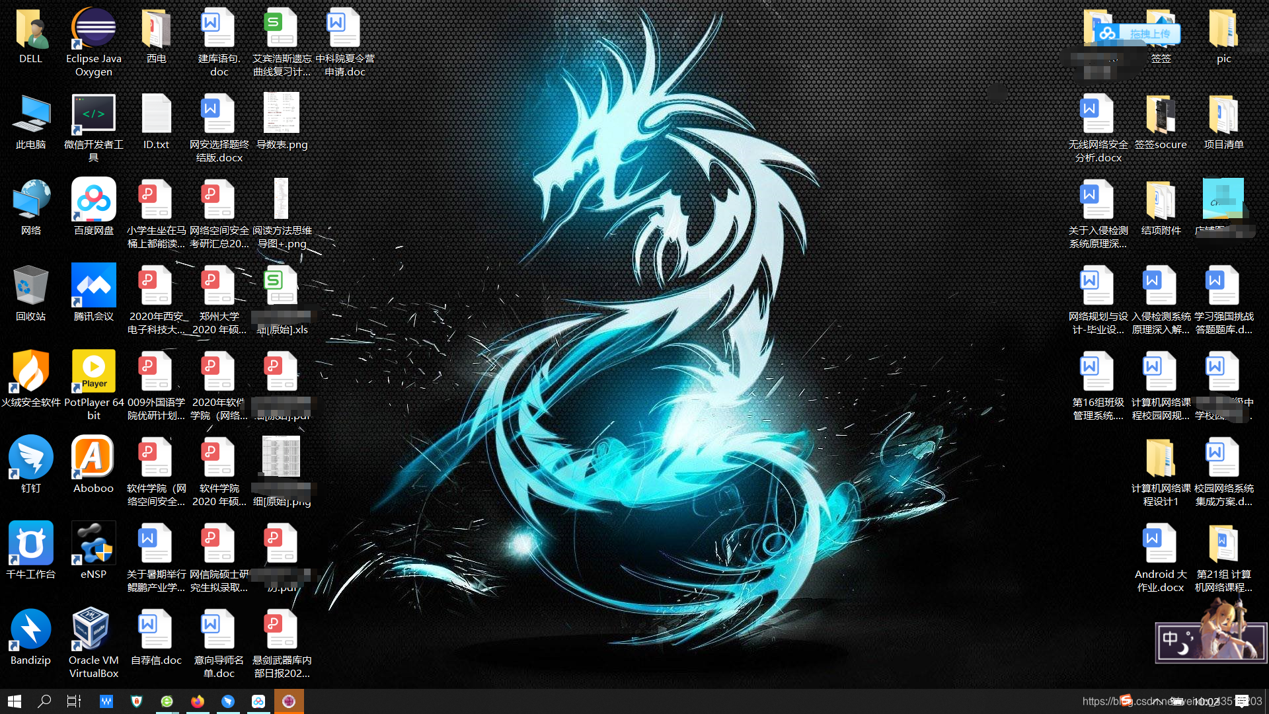Viewport: 1269px width, 714px height.
Task: Switch to DingTalk taskbar button
Action: [x=228, y=701]
